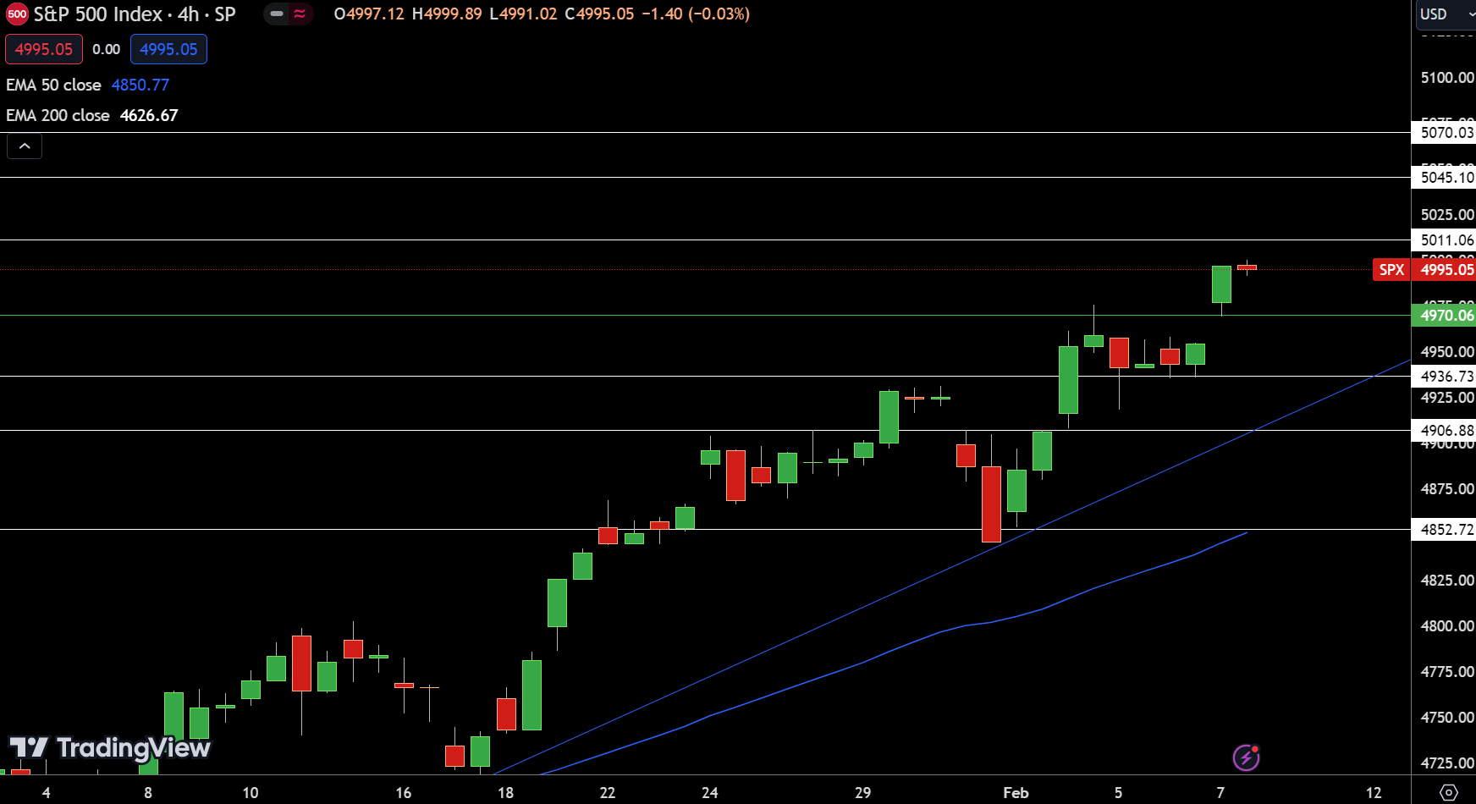Select the blue buy price 4995.05 box
Viewport: 1476px width, 804px height.
click(168, 49)
